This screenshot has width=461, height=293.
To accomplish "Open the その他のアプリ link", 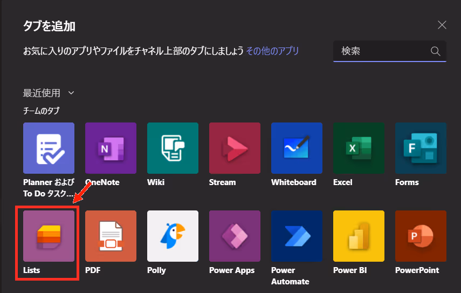I will tap(272, 51).
